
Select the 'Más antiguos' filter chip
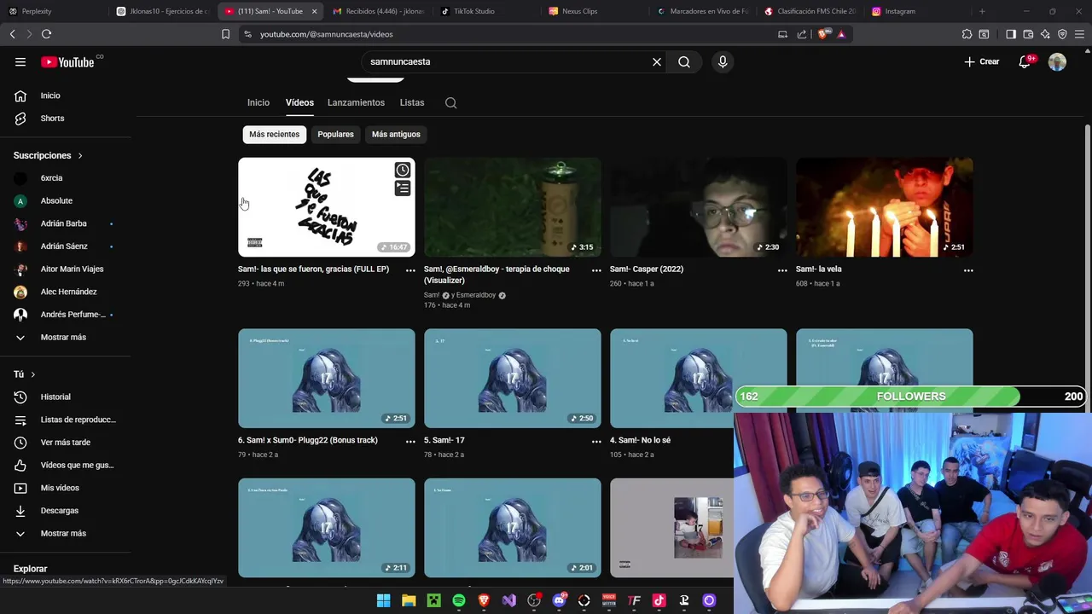pos(396,134)
